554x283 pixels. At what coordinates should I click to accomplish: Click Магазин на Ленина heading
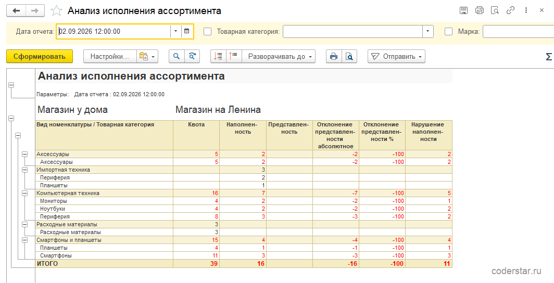(x=218, y=110)
